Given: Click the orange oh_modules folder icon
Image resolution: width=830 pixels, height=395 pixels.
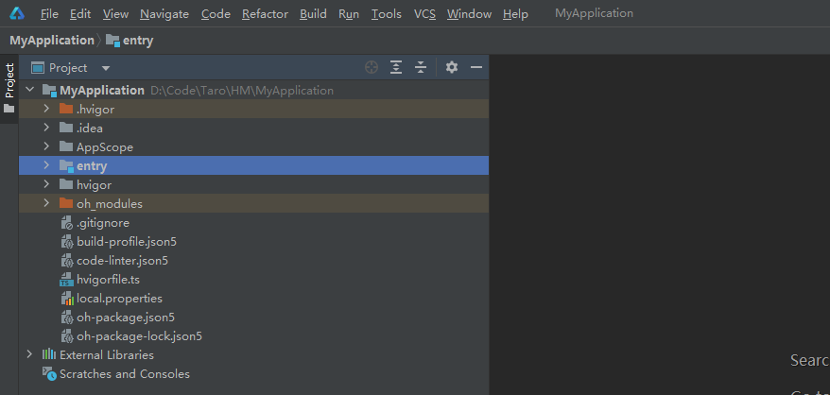Looking at the screenshot, I should [66, 203].
